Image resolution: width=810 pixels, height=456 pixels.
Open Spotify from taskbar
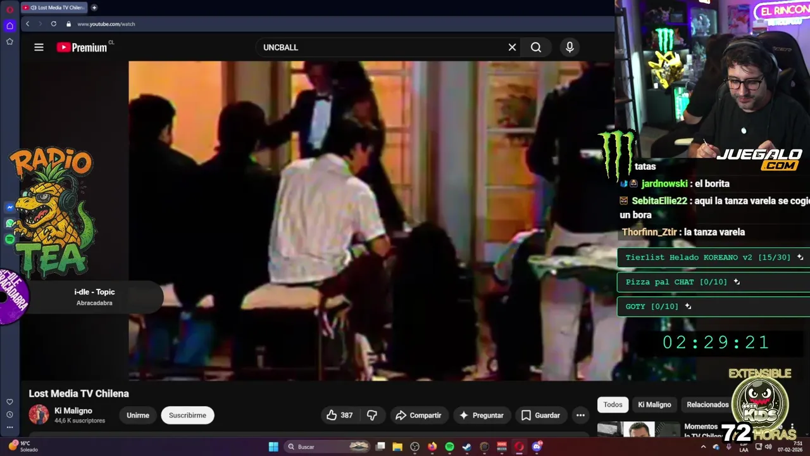(449, 446)
